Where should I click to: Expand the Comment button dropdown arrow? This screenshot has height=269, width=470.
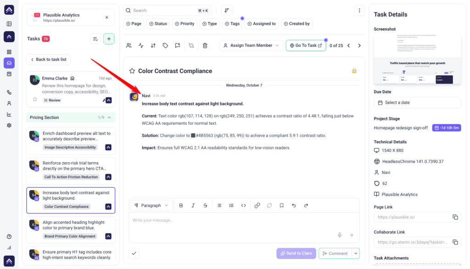pyautogui.click(x=356, y=253)
